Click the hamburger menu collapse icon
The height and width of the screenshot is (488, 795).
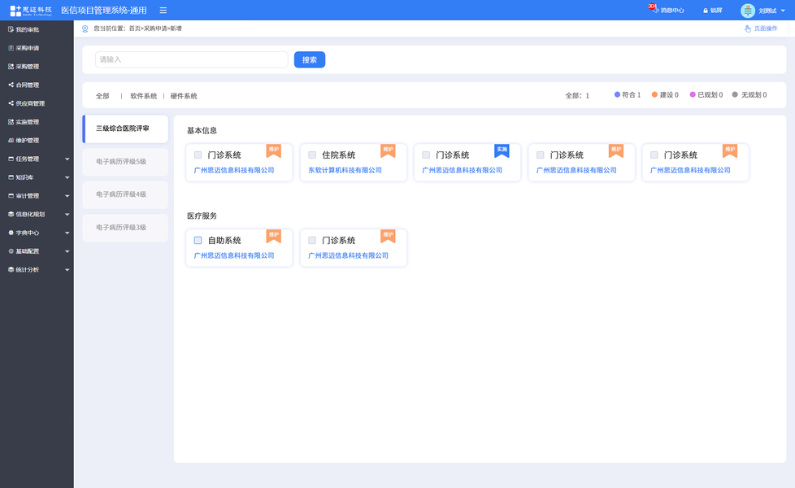(163, 11)
